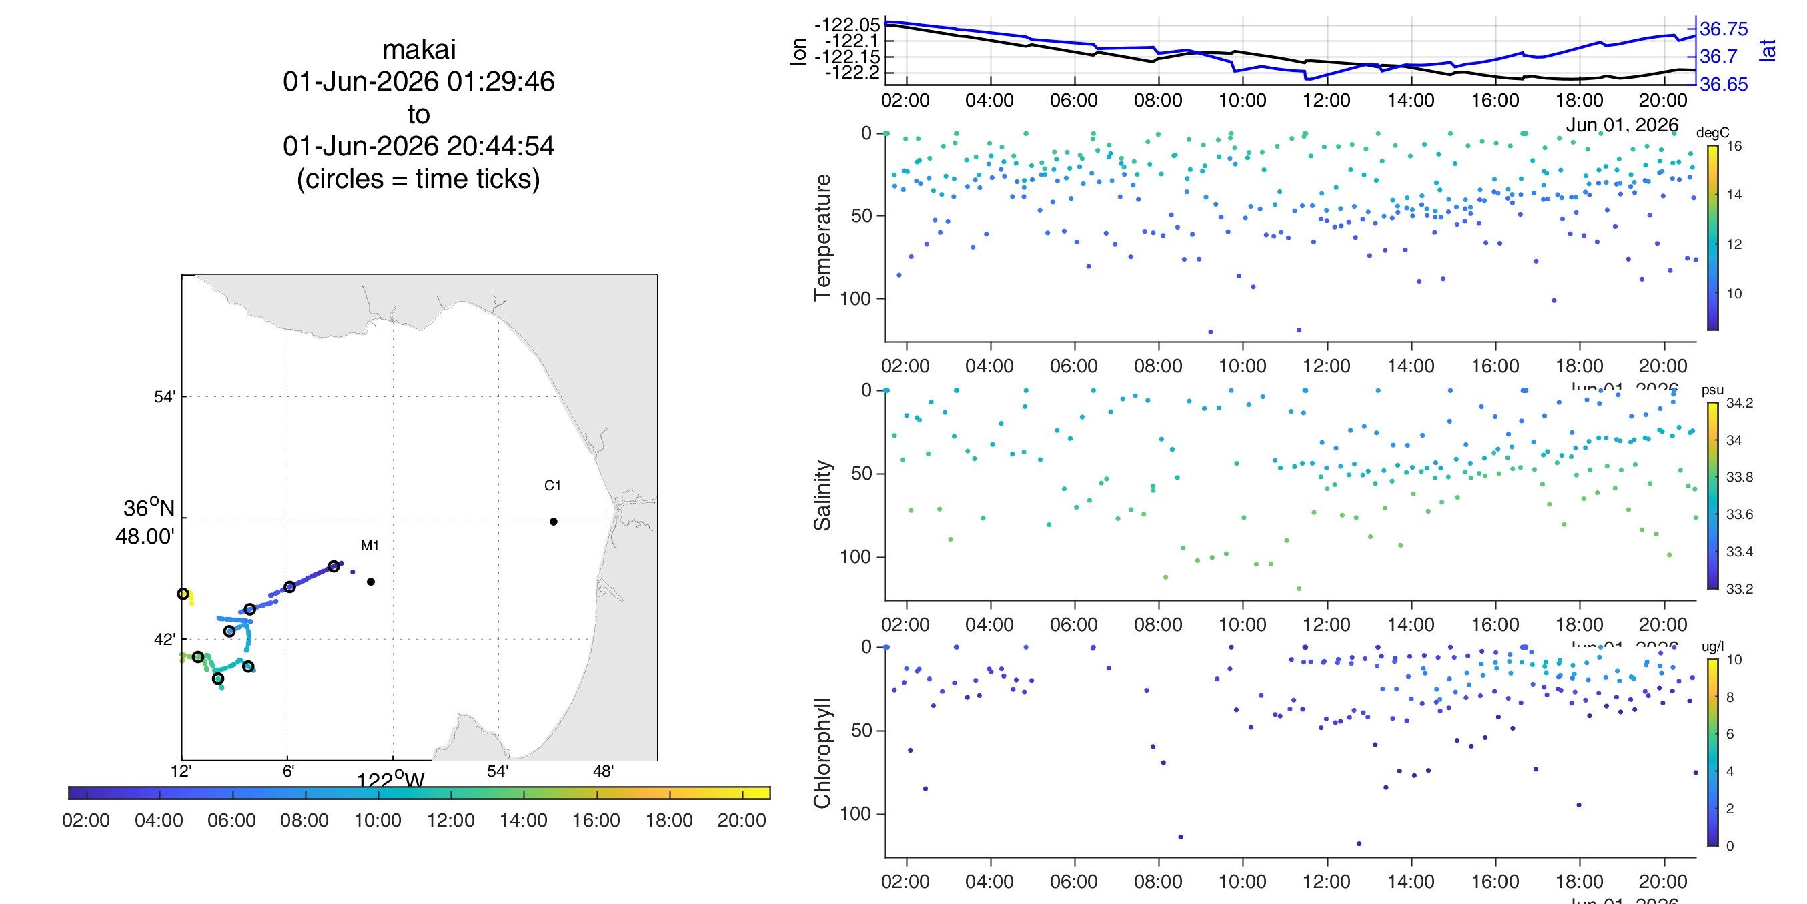The height and width of the screenshot is (904, 1807).
Task: Click the 54' latitude map gridline label
Action: pos(165,397)
